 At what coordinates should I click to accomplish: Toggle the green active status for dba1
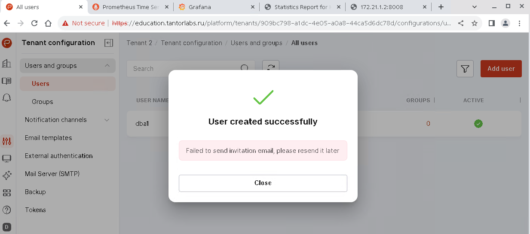(x=478, y=124)
